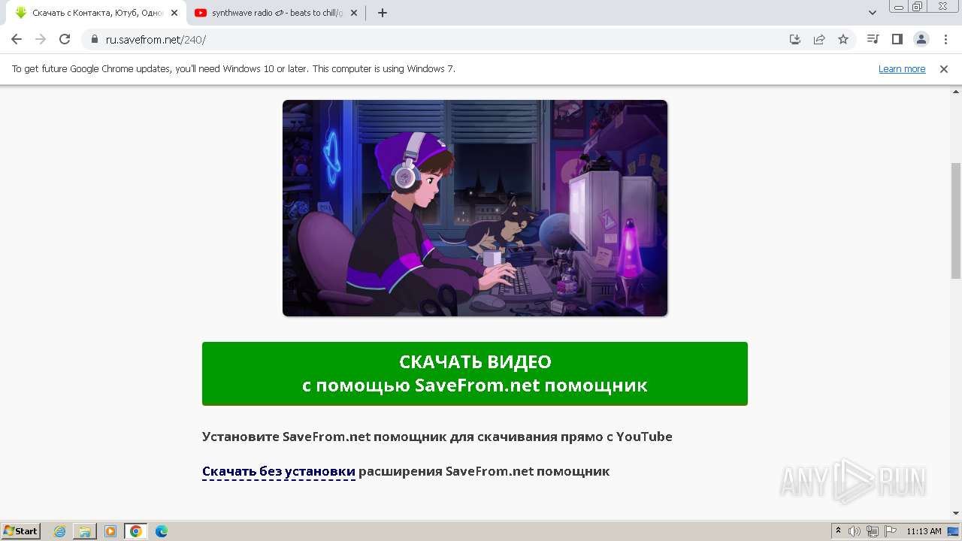This screenshot has width=962, height=541.
Task: Open the Chrome profile avatar
Action: [x=921, y=39]
